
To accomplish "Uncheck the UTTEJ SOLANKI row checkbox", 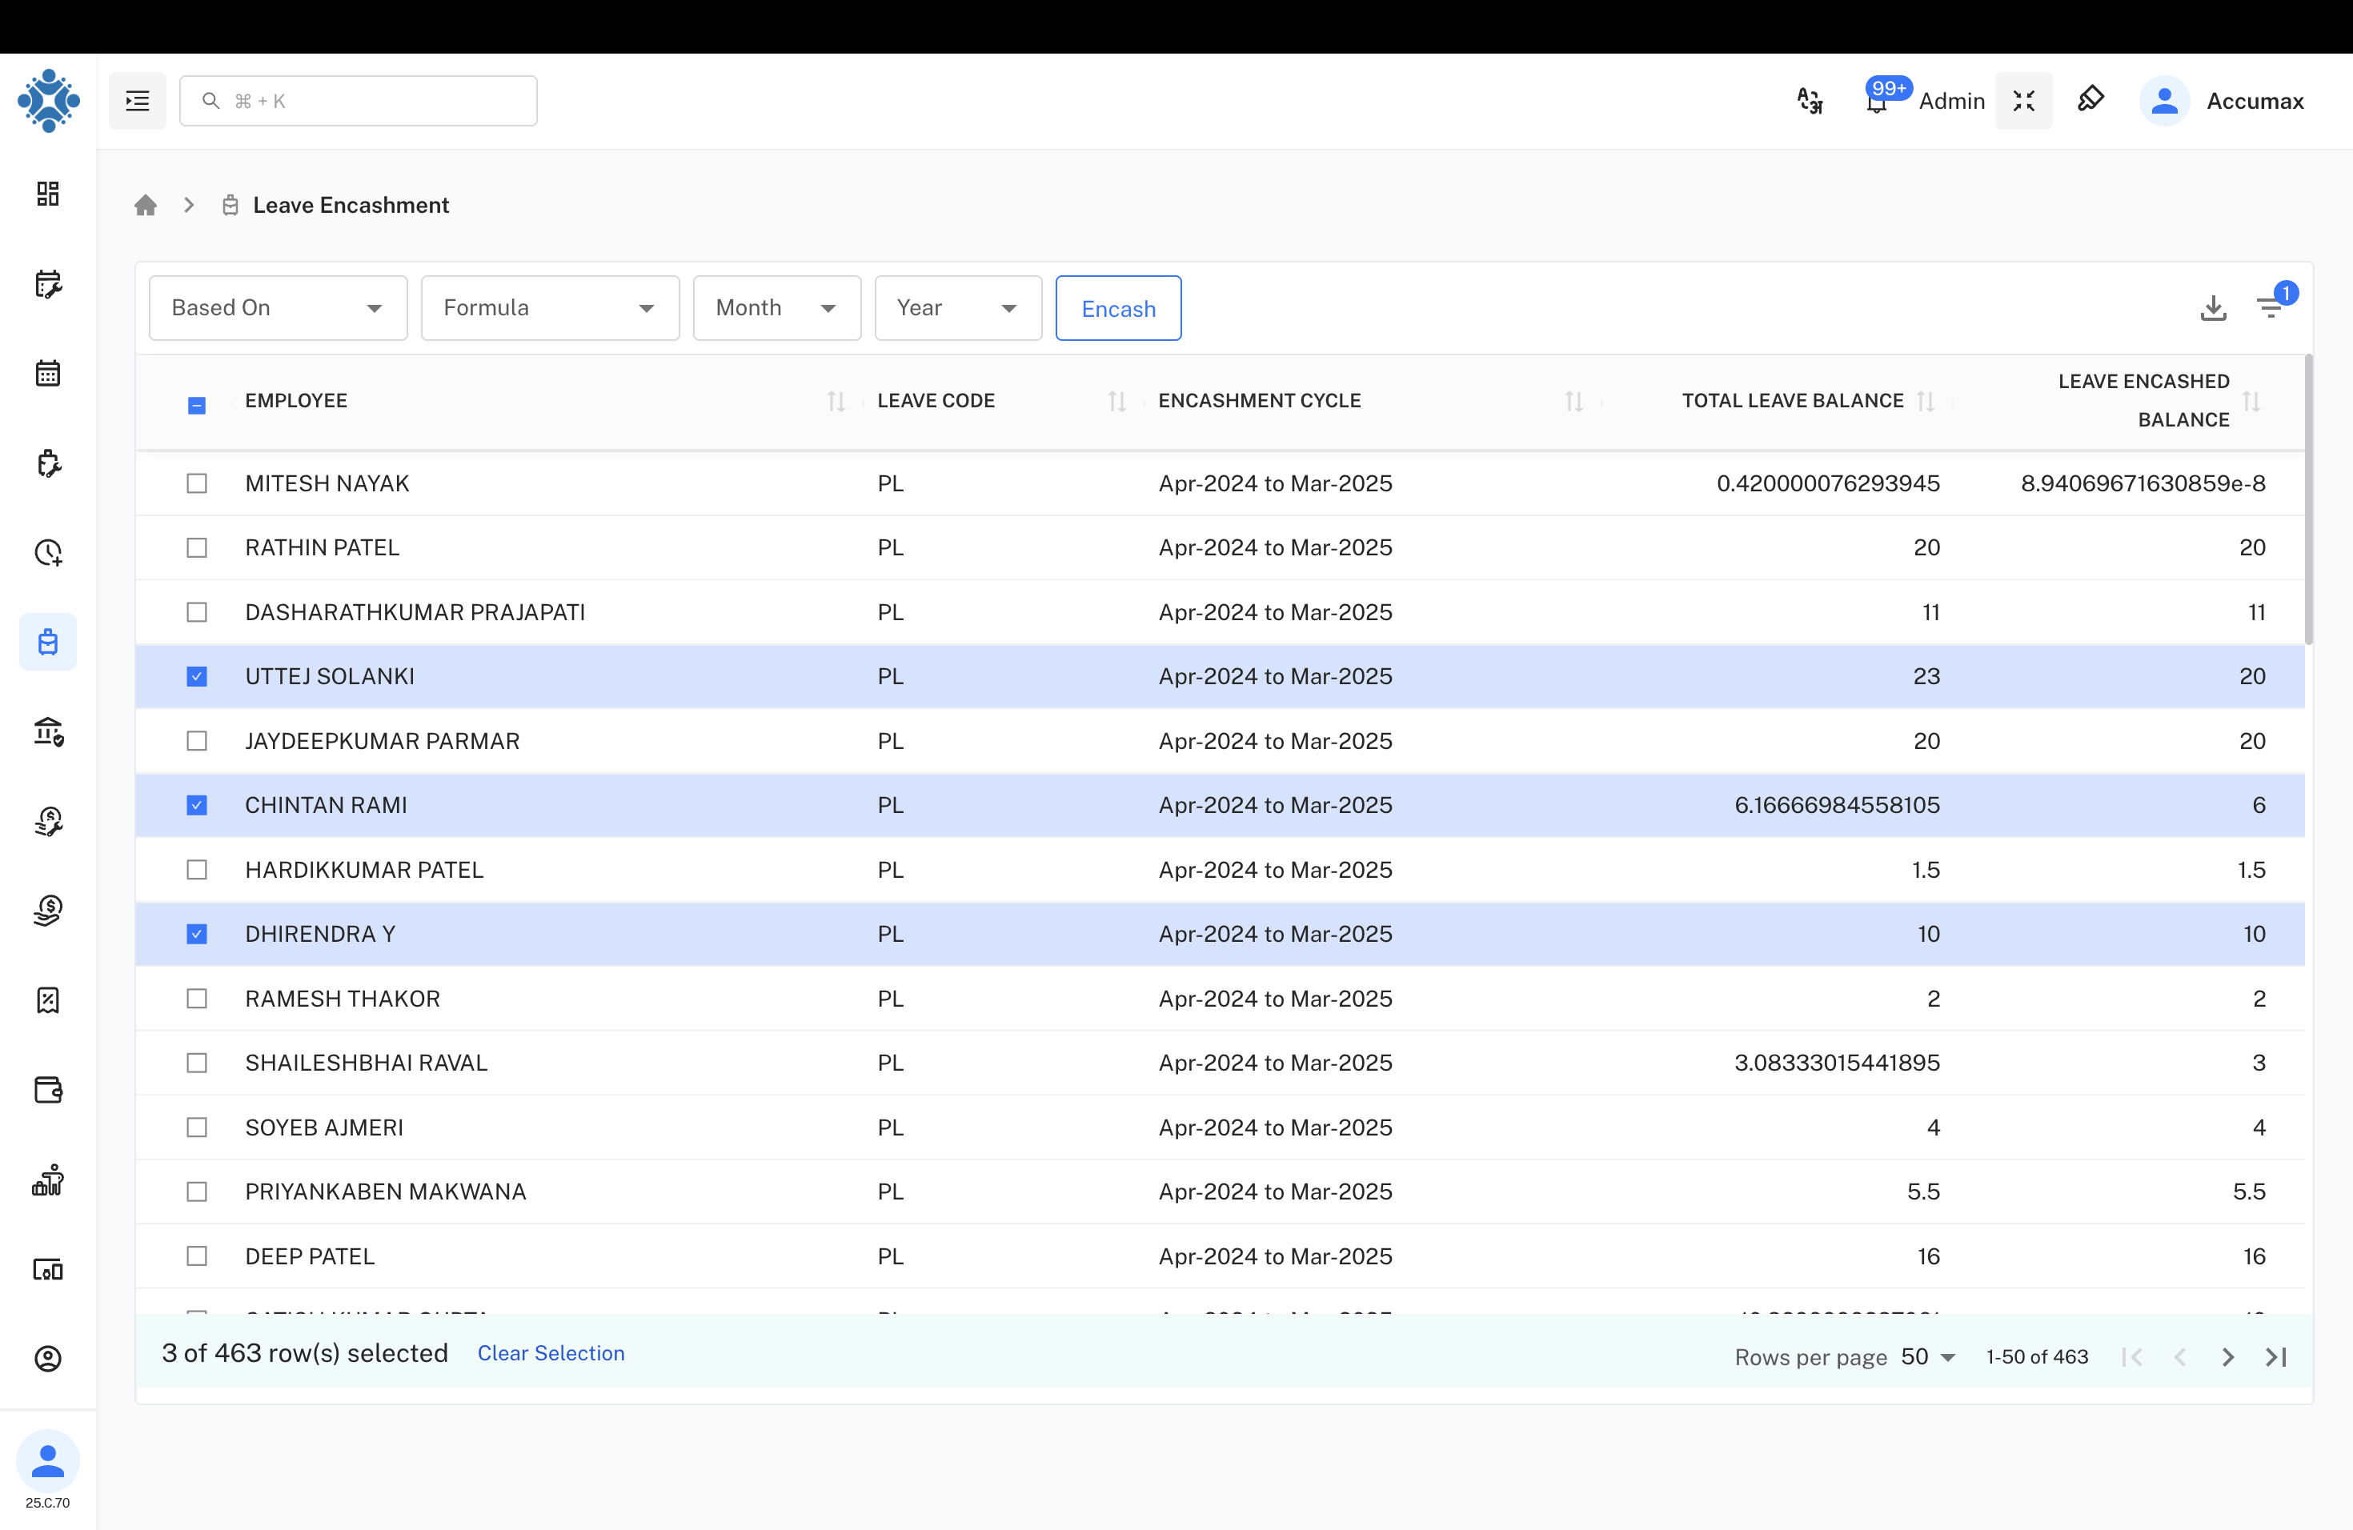I will click(197, 677).
